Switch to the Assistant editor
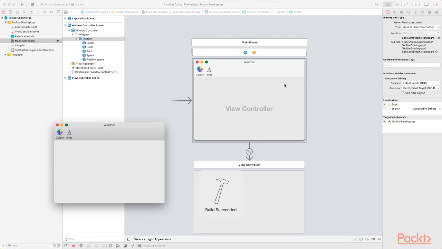This screenshot has width=442, height=249. [397, 4]
